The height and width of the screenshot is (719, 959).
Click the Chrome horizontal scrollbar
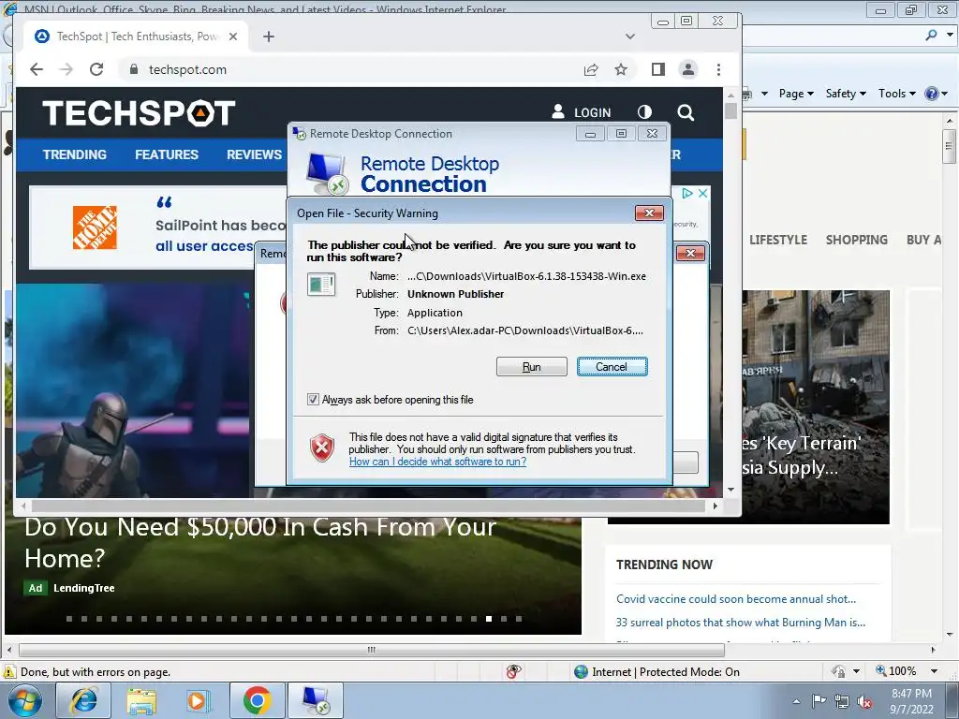[369, 506]
